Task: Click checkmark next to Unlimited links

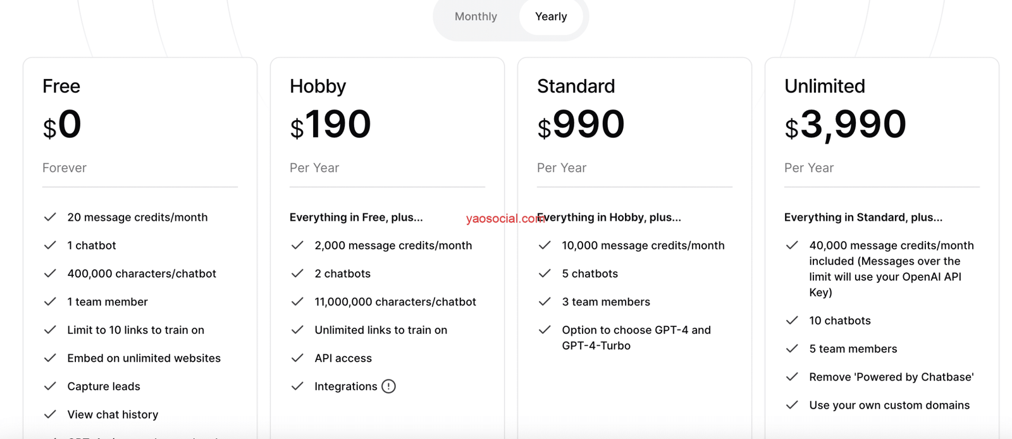Action: [297, 330]
